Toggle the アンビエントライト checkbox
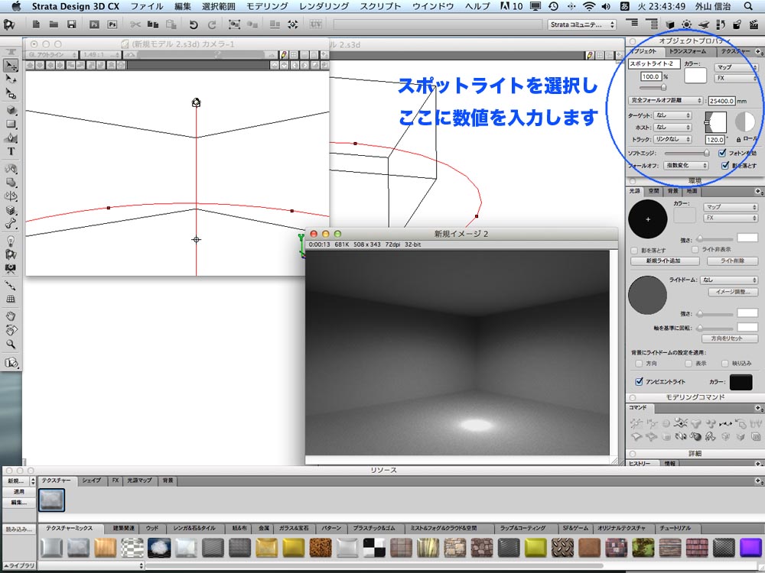Viewport: 765px width, 573px height. point(639,381)
